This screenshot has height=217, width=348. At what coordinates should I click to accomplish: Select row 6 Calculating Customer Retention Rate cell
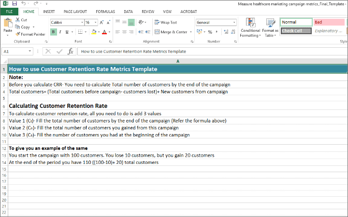click(58, 106)
